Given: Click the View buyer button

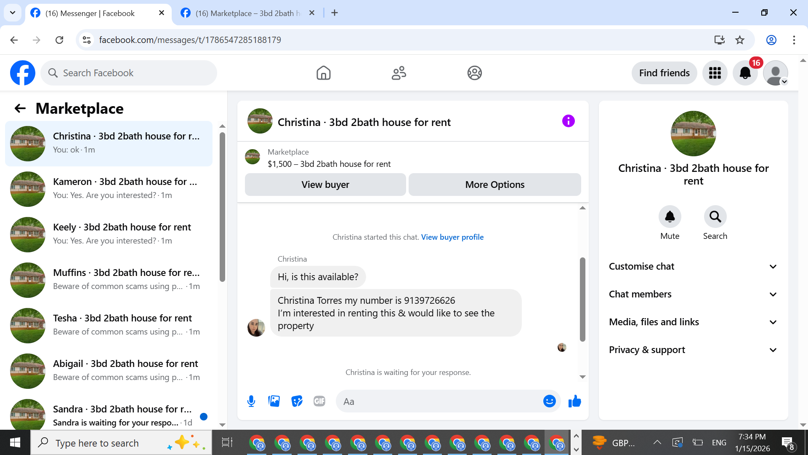Looking at the screenshot, I should [325, 185].
